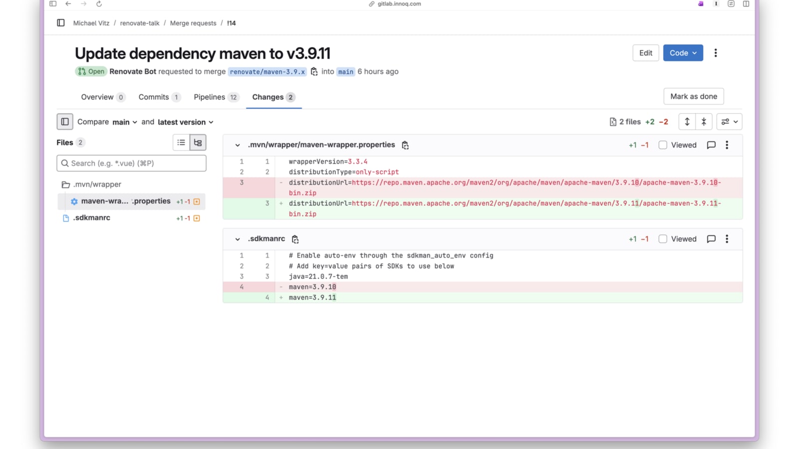
Task: Collapse the .sdkmanrc diff
Action: tap(238, 239)
